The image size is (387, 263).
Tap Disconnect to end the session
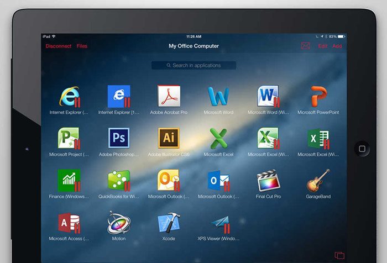(x=59, y=46)
